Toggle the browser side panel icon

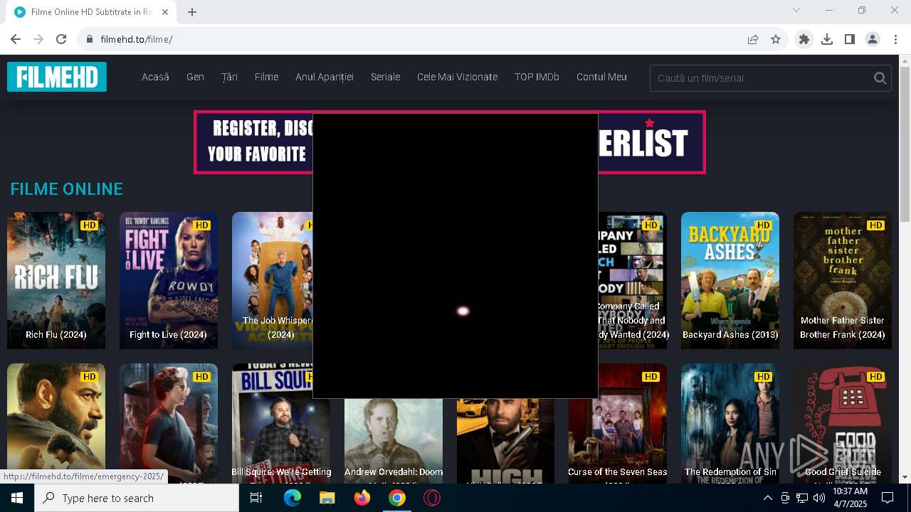click(850, 39)
